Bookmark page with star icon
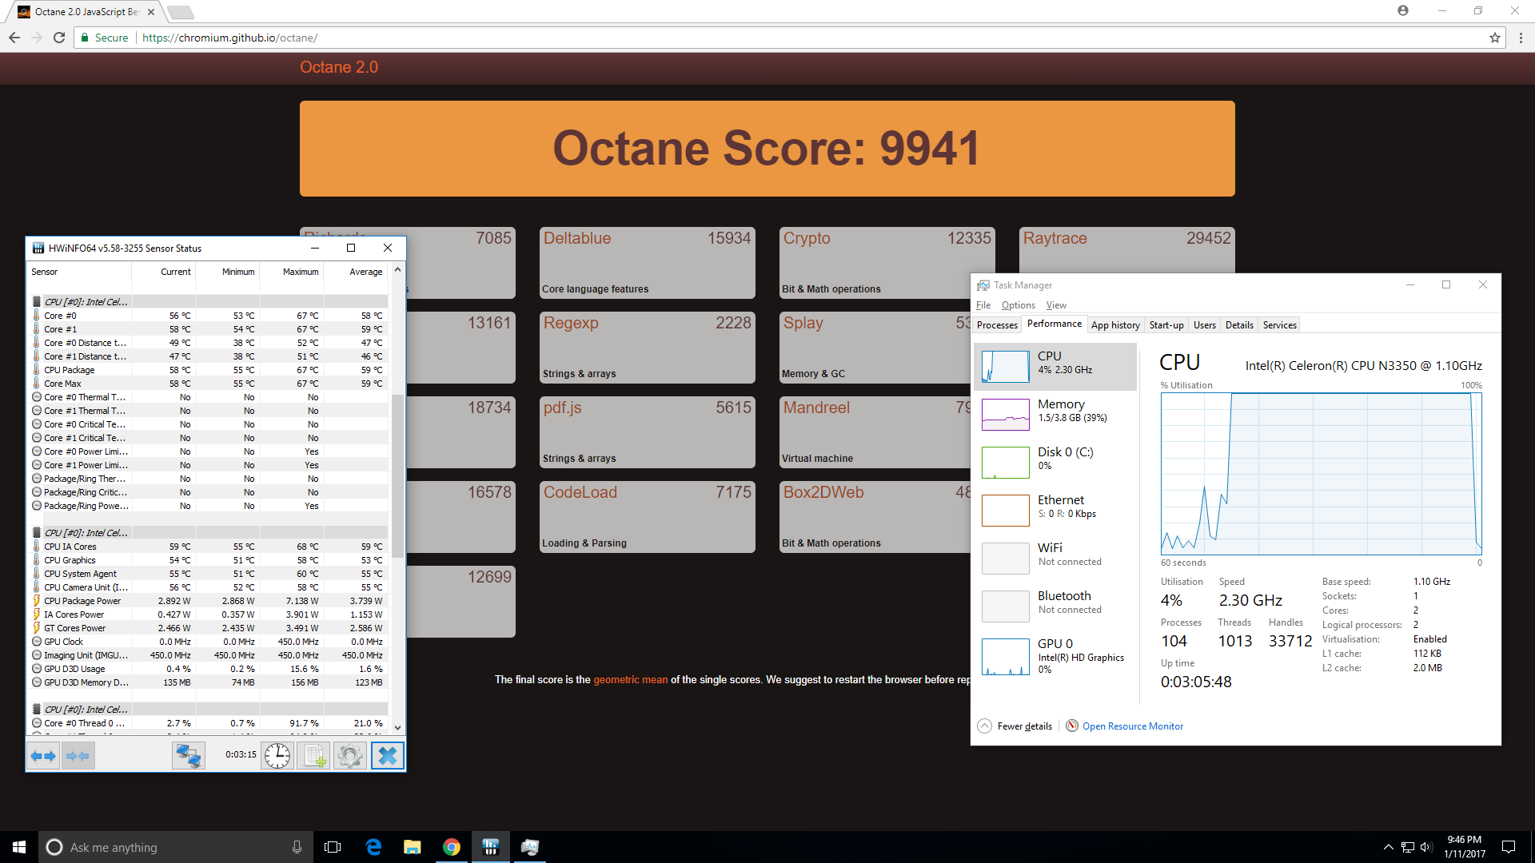The image size is (1535, 863). [x=1494, y=38]
